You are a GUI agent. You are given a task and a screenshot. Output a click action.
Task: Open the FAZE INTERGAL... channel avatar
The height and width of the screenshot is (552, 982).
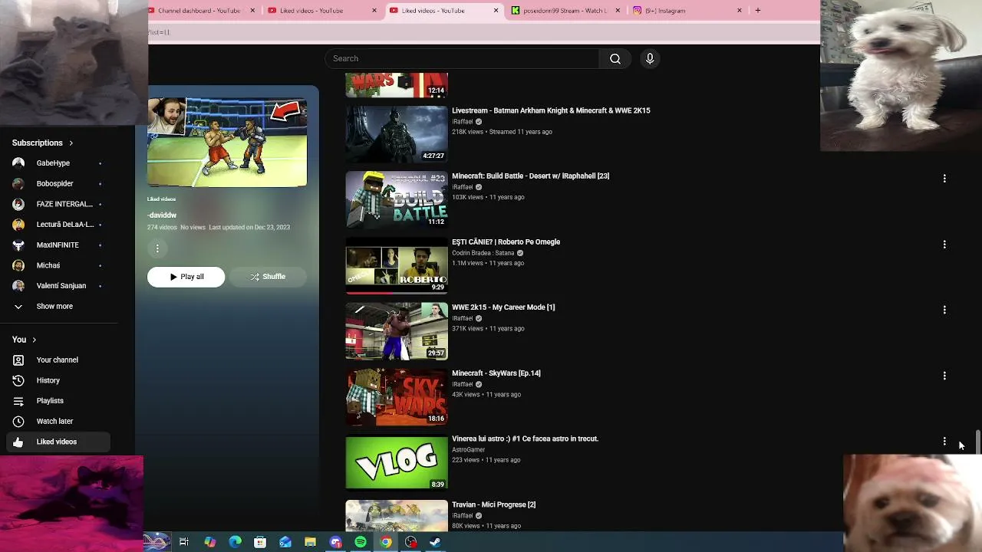[x=18, y=204]
